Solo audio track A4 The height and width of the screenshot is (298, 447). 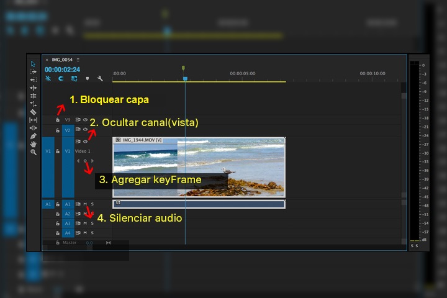tap(92, 233)
